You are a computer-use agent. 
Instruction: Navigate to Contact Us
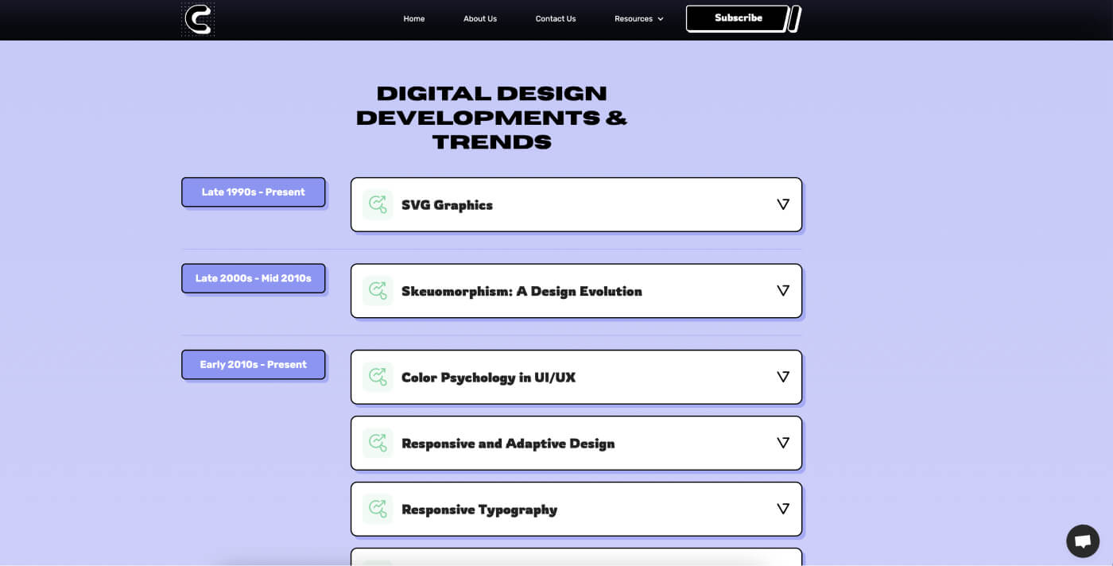[x=555, y=18]
